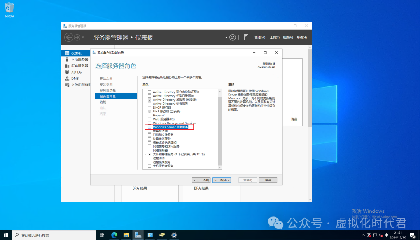Click Server Manager's forward navigation arrow
Image resolution: width=420 pixels, height=240 pixels.
click(x=77, y=37)
